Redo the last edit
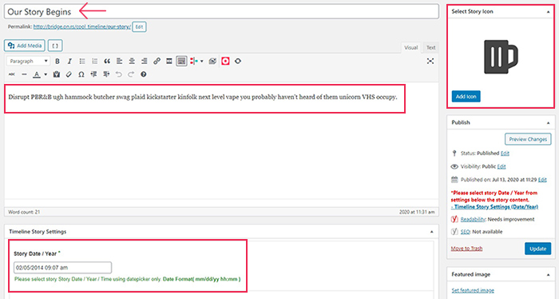 pos(131,74)
